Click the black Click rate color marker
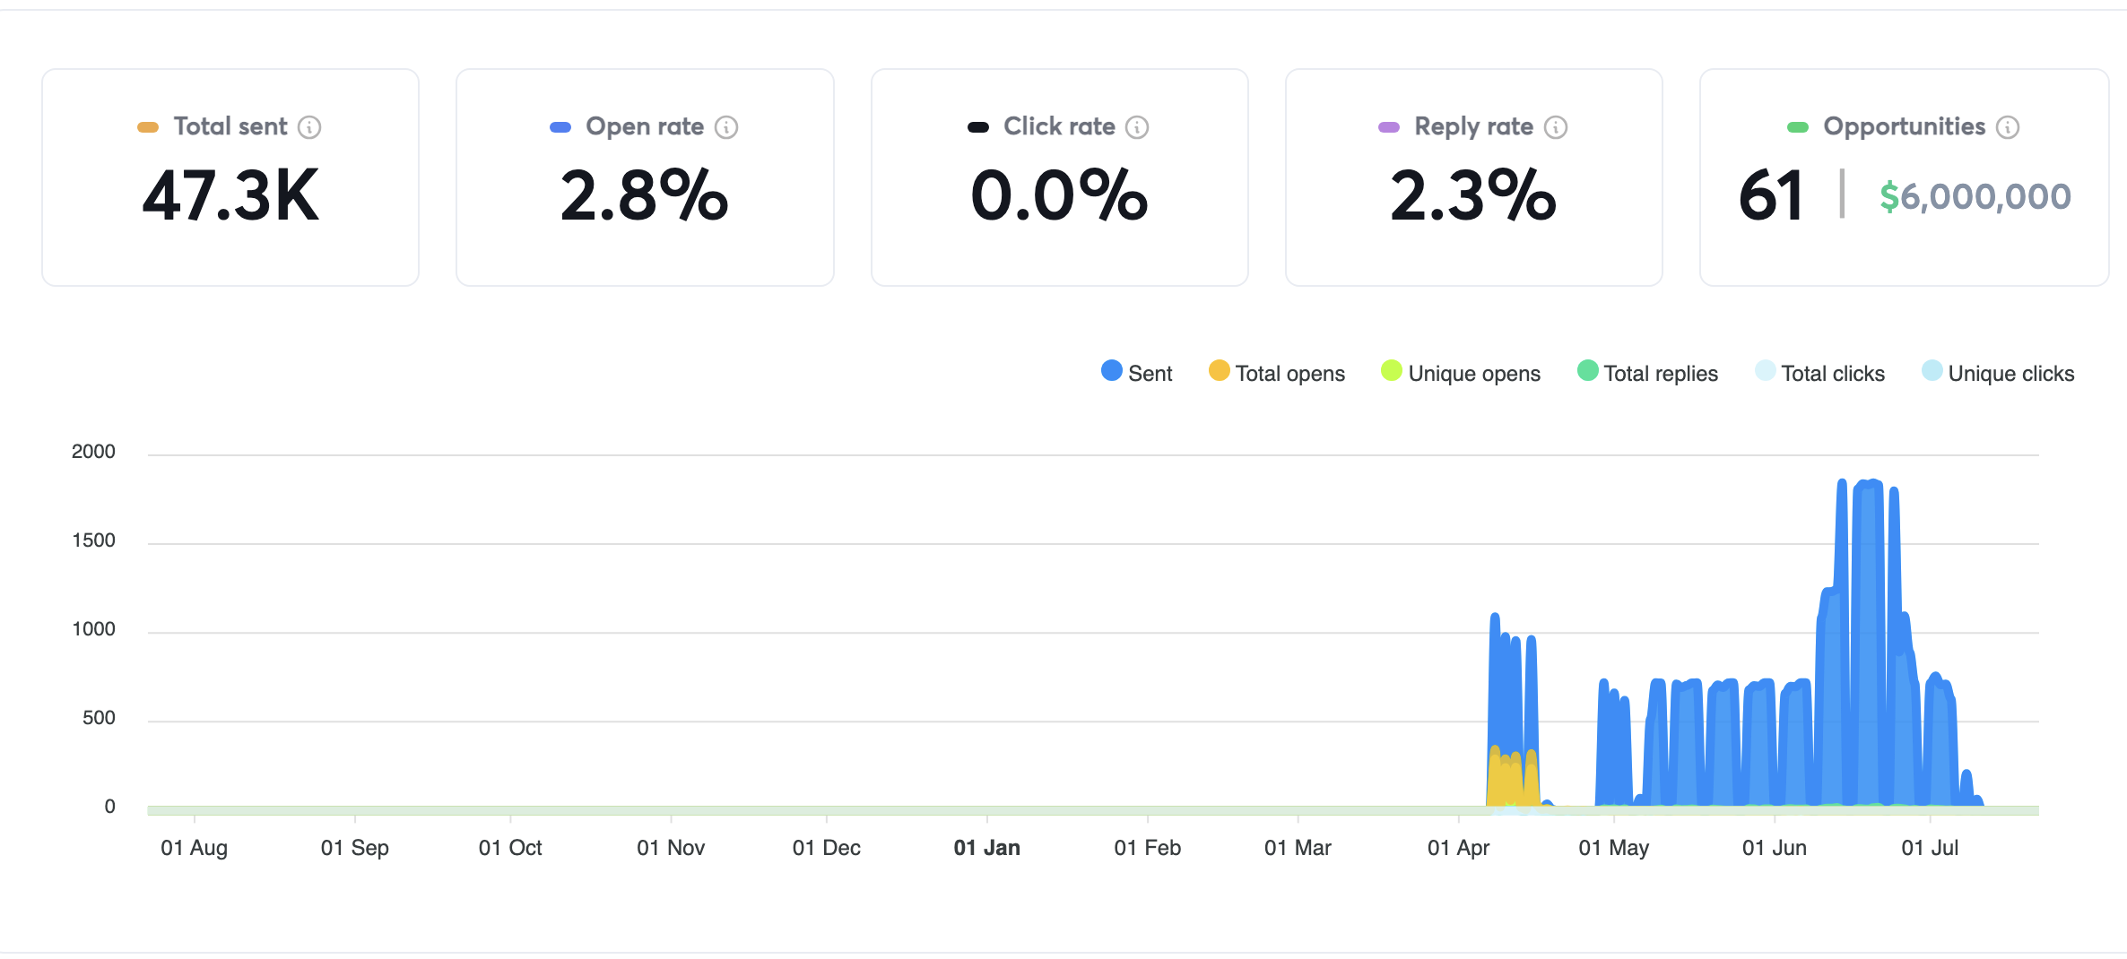This screenshot has height=959, width=2127. tap(978, 127)
